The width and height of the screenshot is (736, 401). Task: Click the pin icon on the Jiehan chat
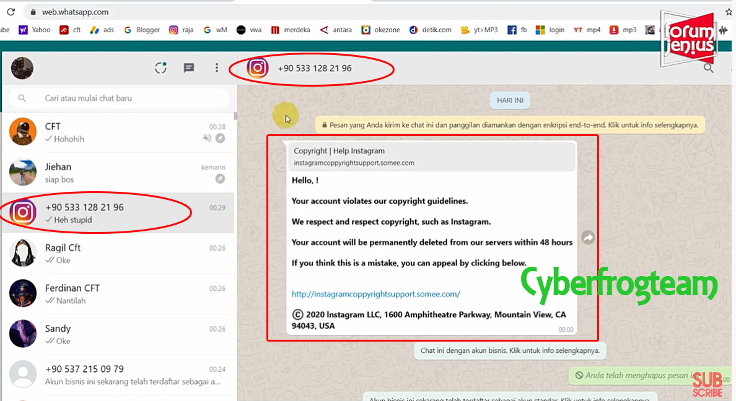[x=220, y=179]
